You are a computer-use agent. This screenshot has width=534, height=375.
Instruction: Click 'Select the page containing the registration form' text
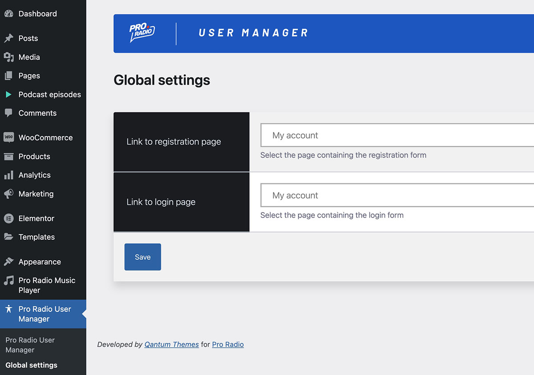[x=343, y=155]
